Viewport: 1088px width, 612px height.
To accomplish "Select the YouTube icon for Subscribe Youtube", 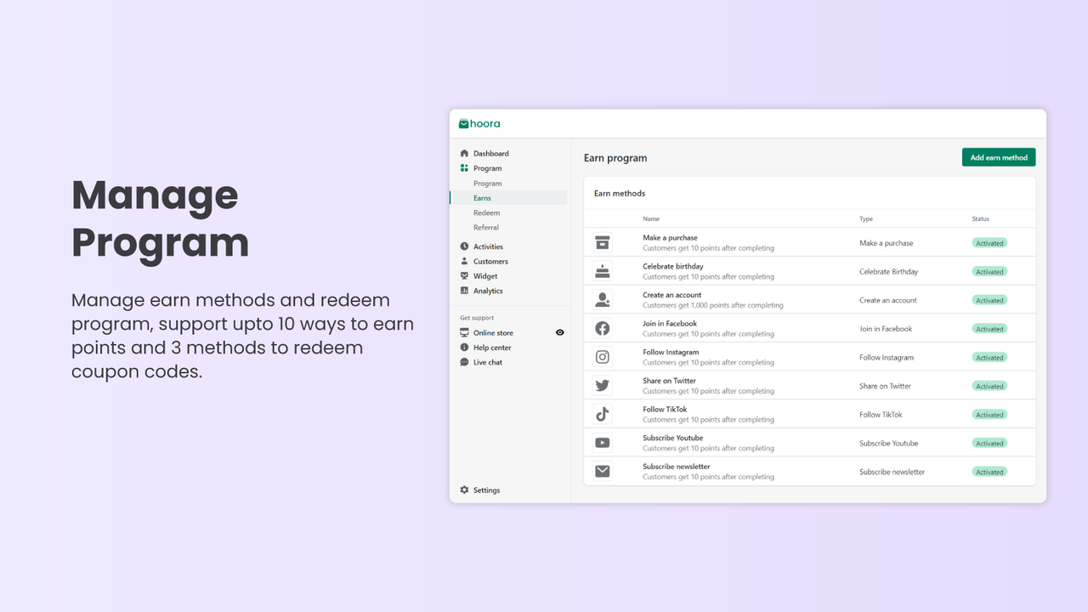I will coord(603,442).
